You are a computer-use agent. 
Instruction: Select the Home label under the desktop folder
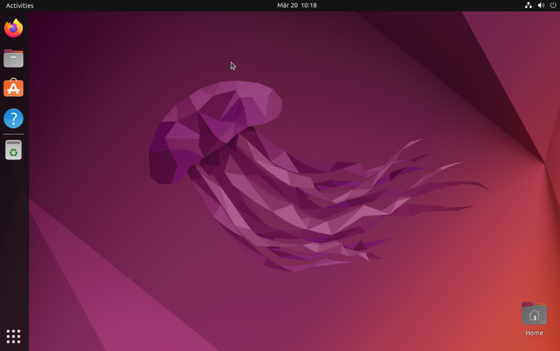tap(534, 333)
